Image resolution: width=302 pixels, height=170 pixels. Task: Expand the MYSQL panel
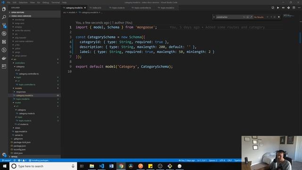(34, 157)
